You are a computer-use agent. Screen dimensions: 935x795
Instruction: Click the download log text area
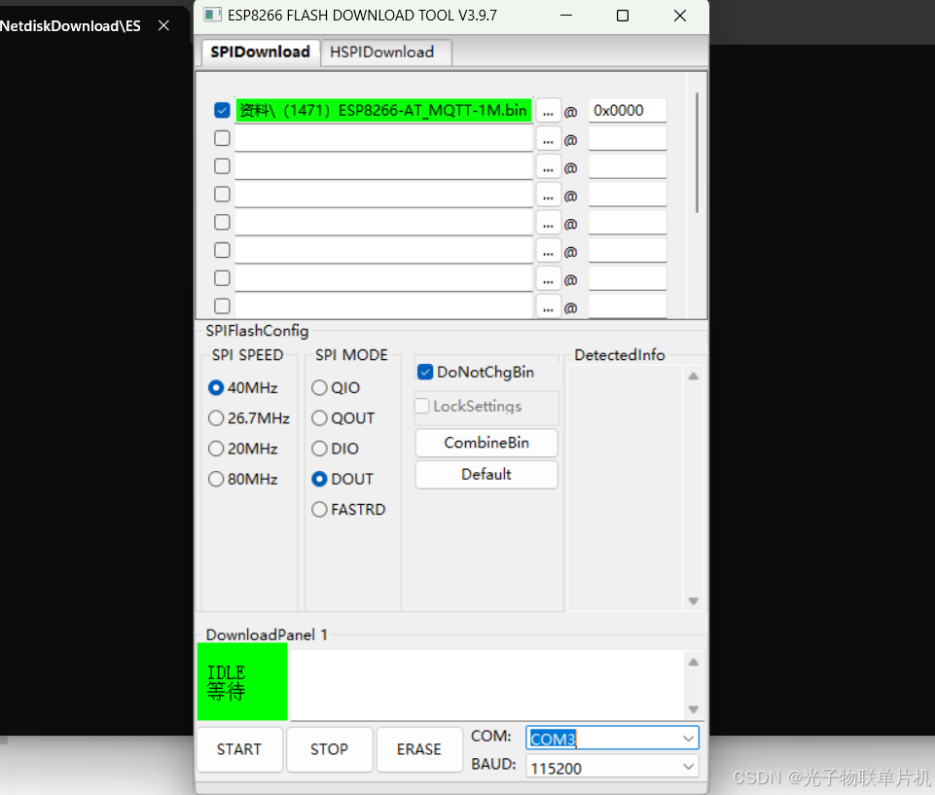(486, 685)
